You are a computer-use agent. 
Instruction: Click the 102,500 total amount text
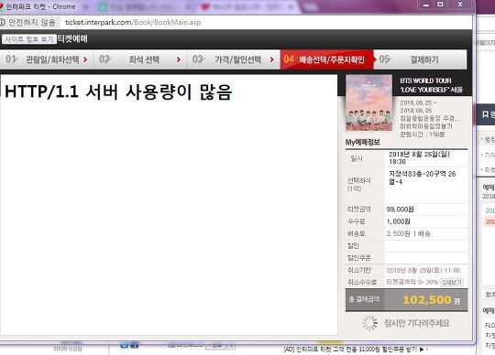pos(427,299)
